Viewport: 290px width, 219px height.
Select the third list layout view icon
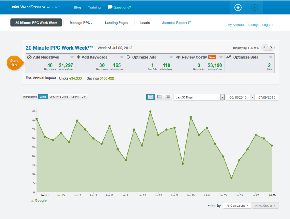pos(168,97)
